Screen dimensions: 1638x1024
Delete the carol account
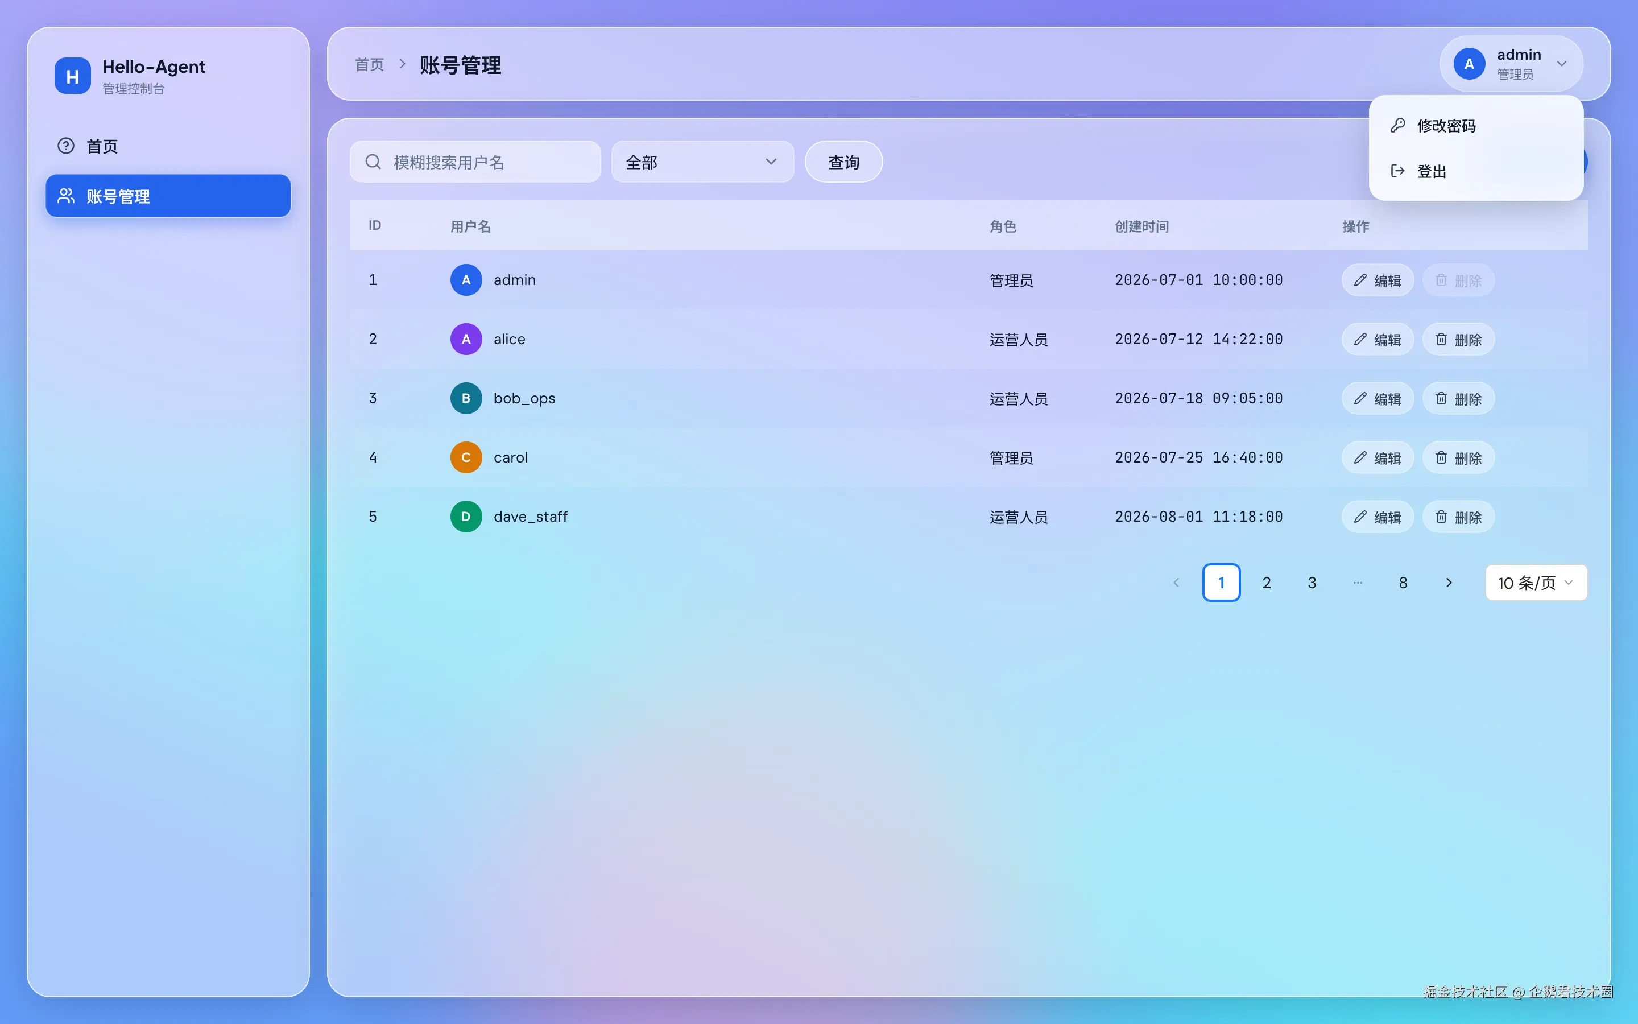tap(1458, 458)
